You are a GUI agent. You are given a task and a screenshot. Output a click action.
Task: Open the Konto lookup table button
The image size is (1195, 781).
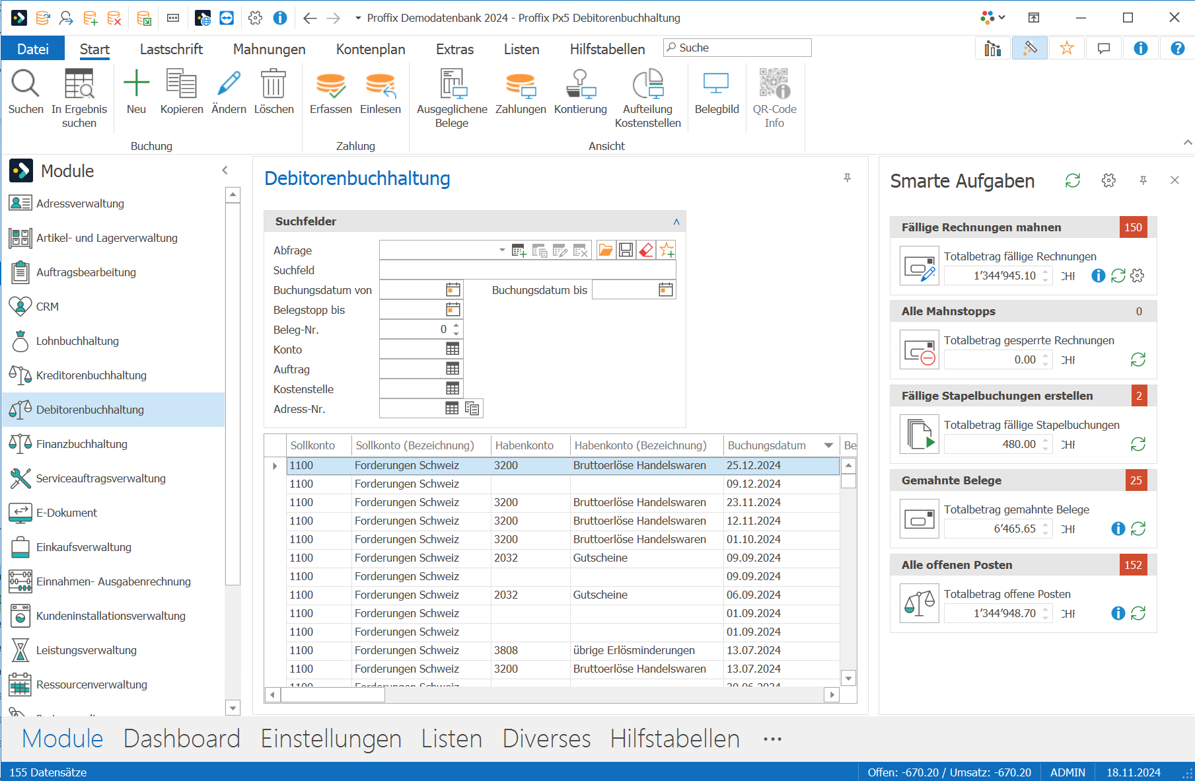point(453,349)
